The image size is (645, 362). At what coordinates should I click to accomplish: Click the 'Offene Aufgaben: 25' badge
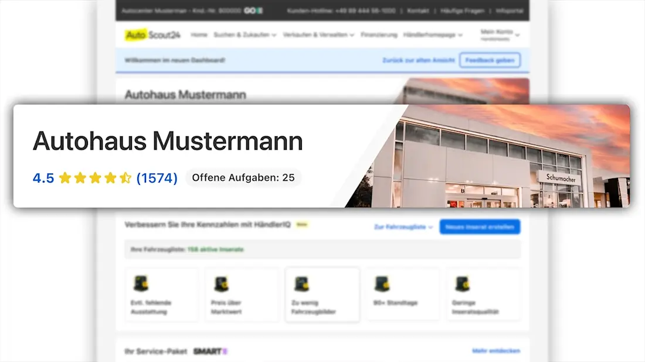[243, 178]
